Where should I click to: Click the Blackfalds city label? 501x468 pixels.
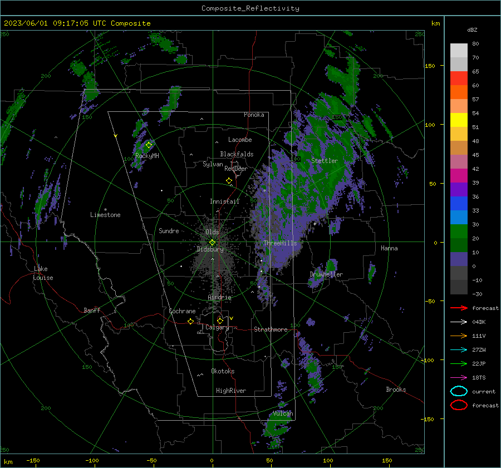pyautogui.click(x=237, y=154)
